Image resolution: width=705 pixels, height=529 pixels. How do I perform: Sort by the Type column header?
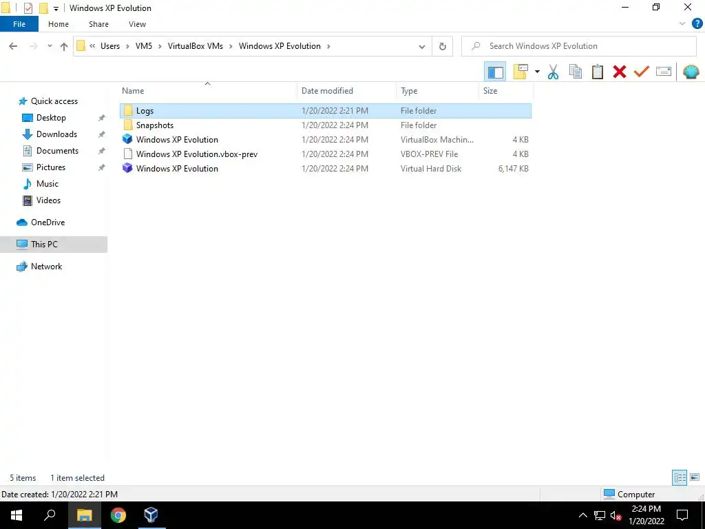coord(437,91)
